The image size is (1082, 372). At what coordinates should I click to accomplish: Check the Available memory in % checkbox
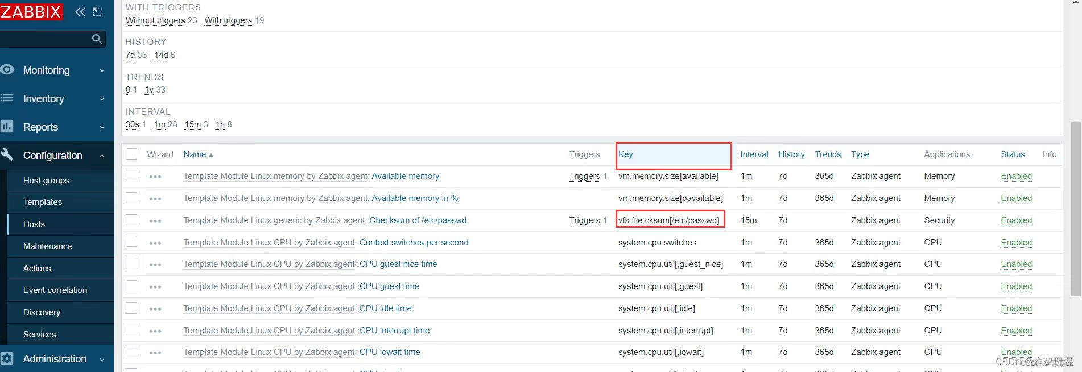click(x=131, y=198)
